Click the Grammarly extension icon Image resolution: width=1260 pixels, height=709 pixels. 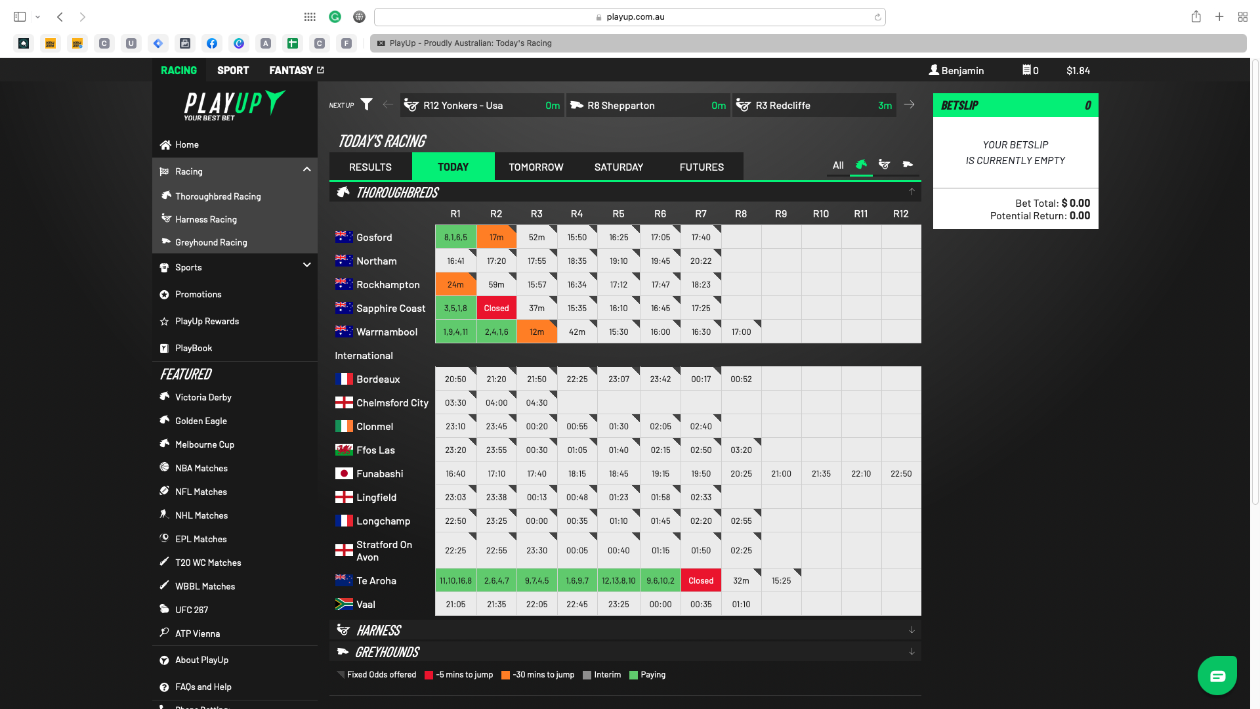[335, 16]
